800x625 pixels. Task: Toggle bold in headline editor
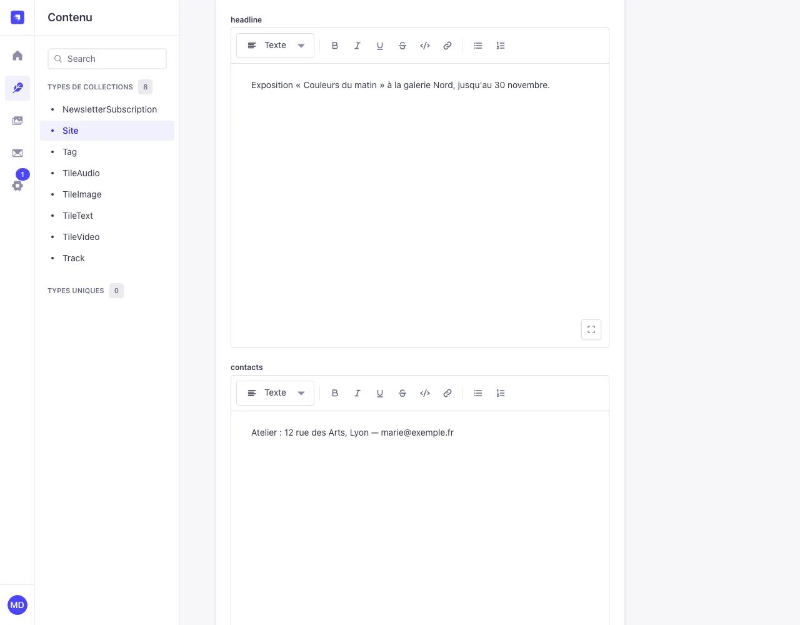(x=335, y=46)
